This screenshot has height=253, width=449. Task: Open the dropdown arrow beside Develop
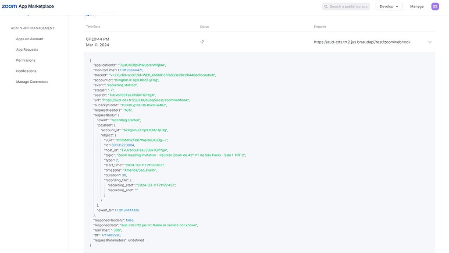[x=397, y=6]
